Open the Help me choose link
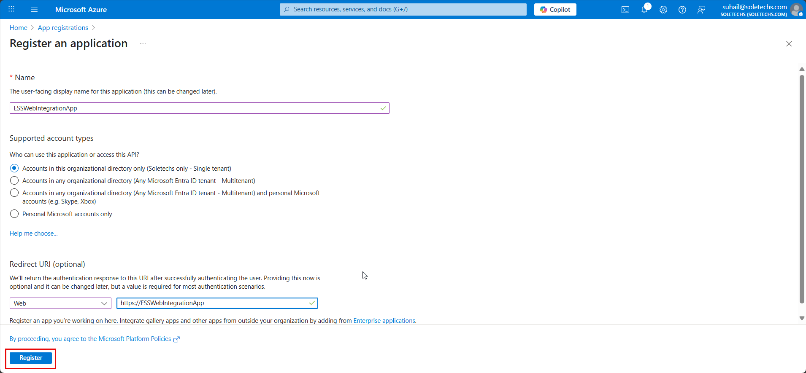 34,233
